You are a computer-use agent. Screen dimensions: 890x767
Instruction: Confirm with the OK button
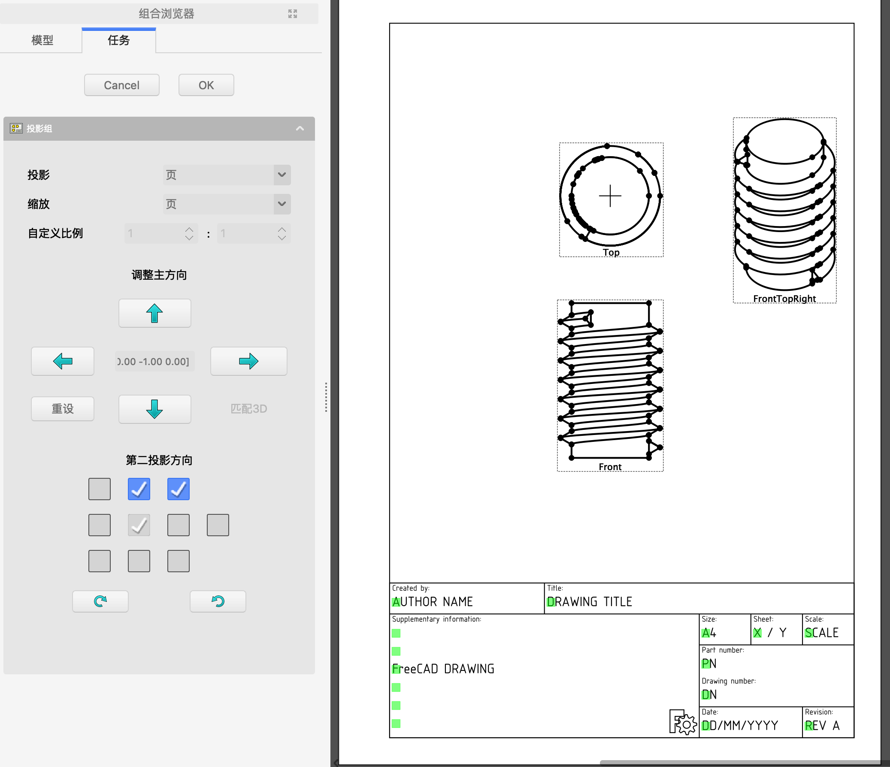click(x=206, y=85)
